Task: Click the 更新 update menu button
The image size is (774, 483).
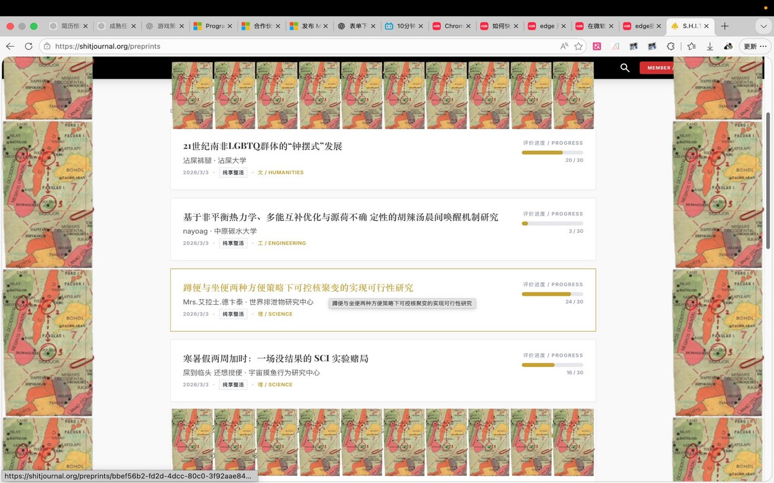Action: coord(754,46)
